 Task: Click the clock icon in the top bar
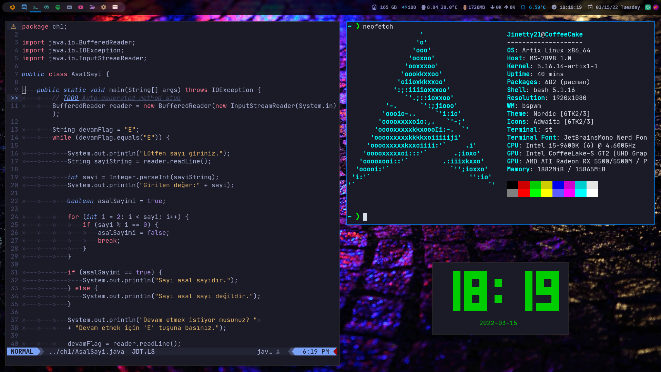tap(554, 7)
